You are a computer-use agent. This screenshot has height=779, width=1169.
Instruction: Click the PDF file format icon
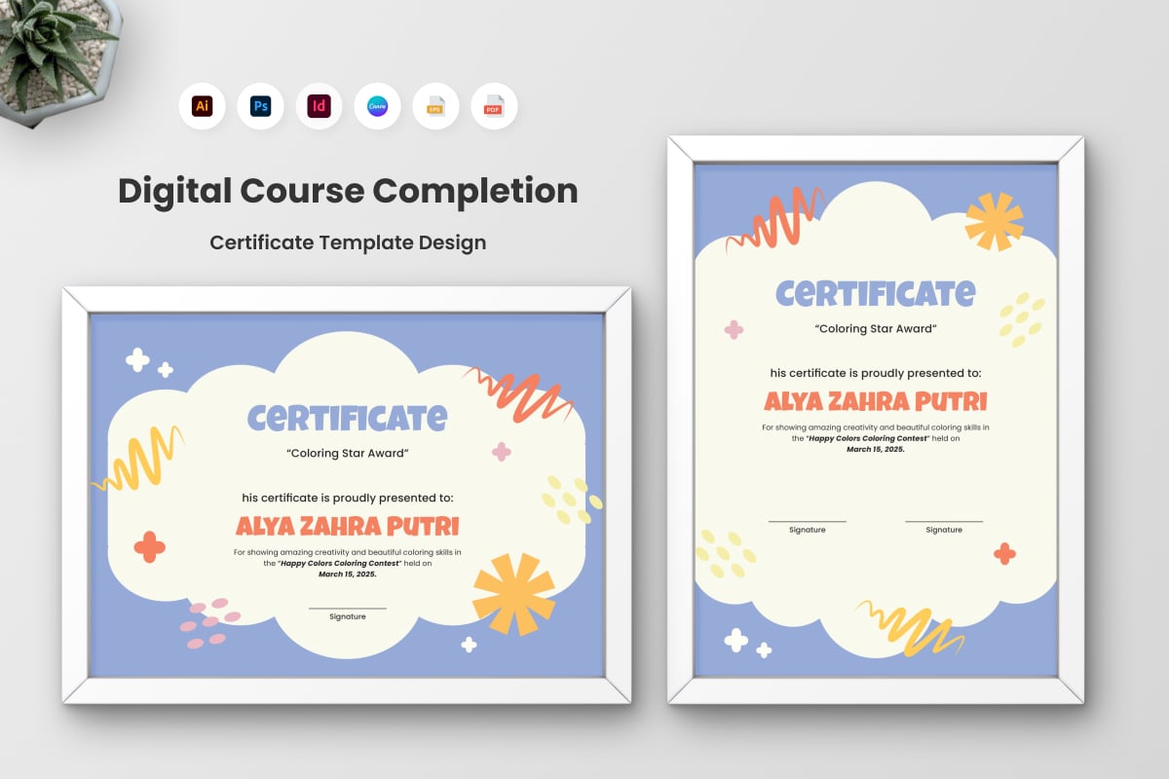coord(494,106)
